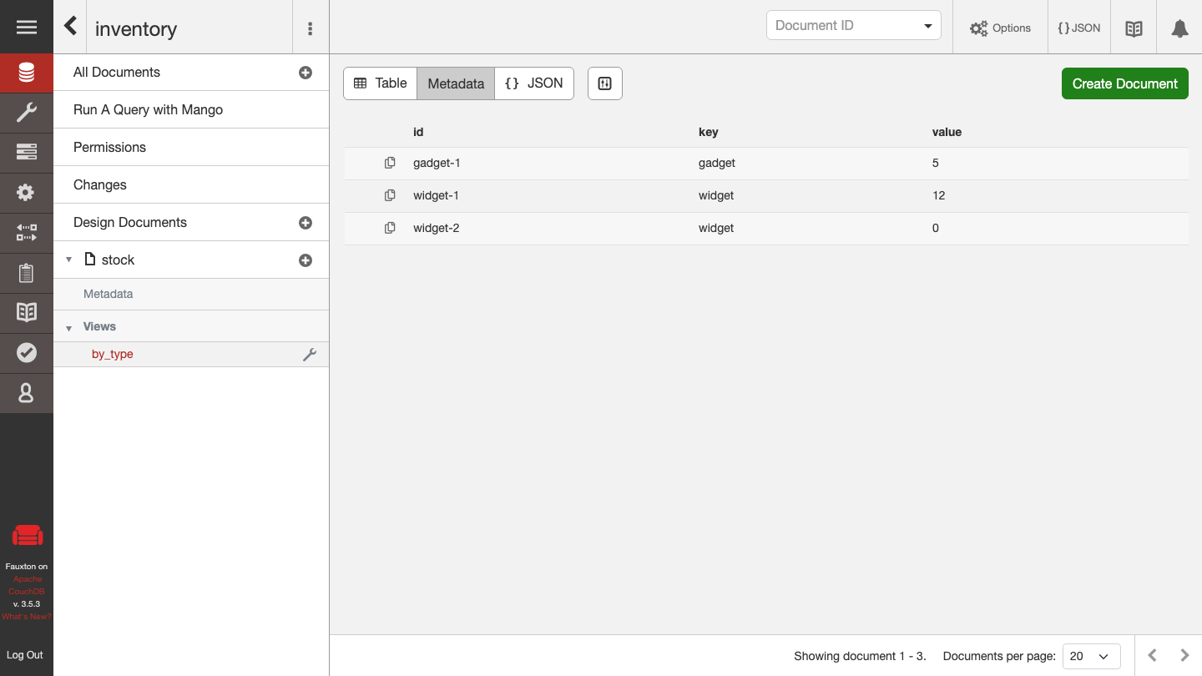The height and width of the screenshot is (676, 1202).
Task: Open Active Tasks sidebar icon
Action: click(x=27, y=152)
